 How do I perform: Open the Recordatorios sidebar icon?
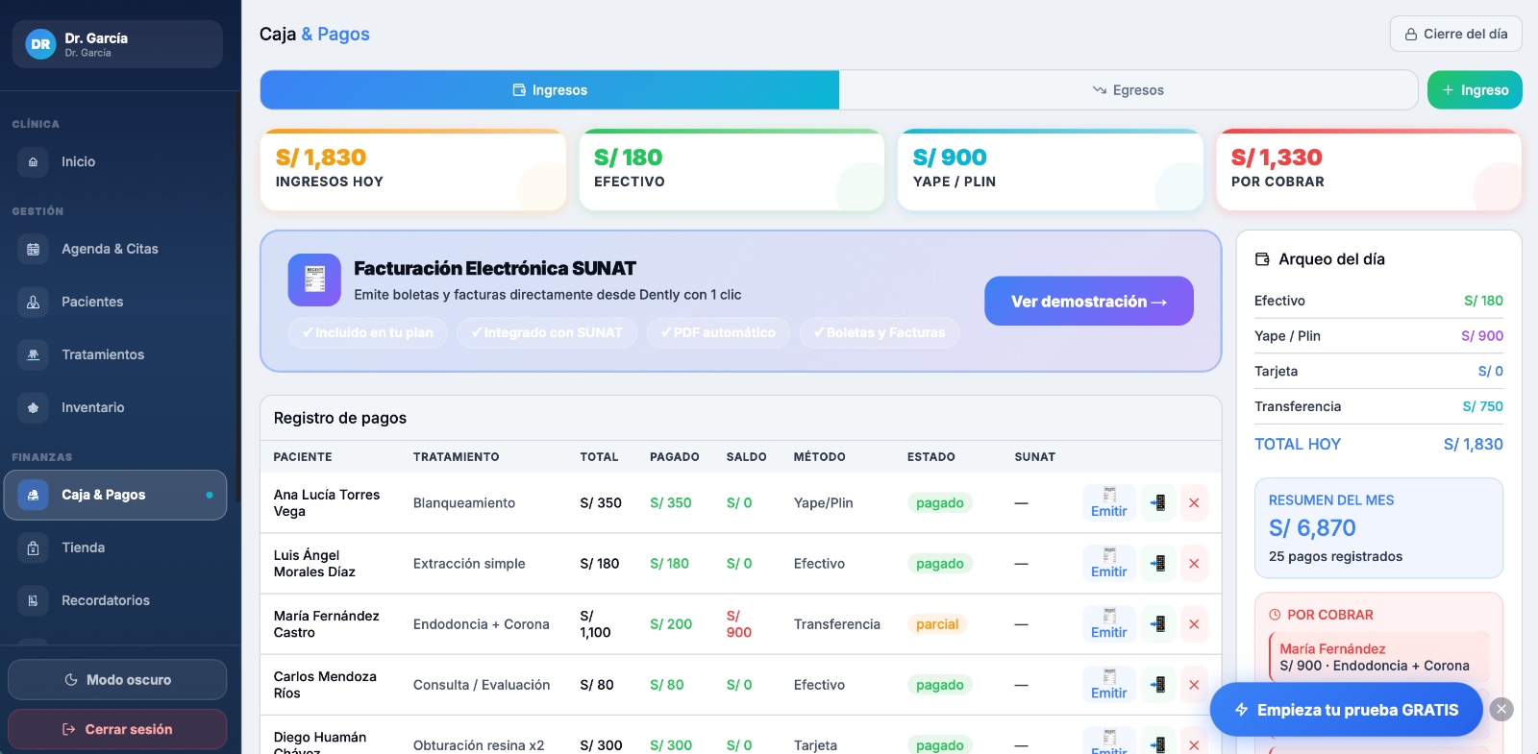click(33, 600)
